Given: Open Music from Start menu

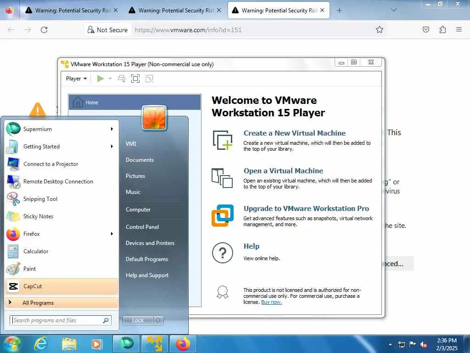Looking at the screenshot, I should coord(133,192).
